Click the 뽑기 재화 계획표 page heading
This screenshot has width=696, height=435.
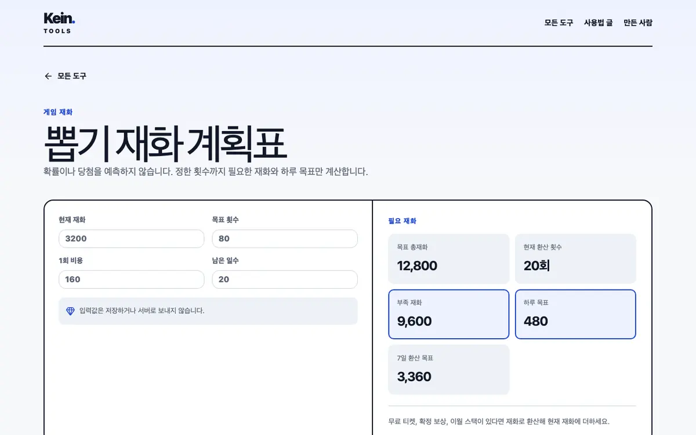(165, 143)
